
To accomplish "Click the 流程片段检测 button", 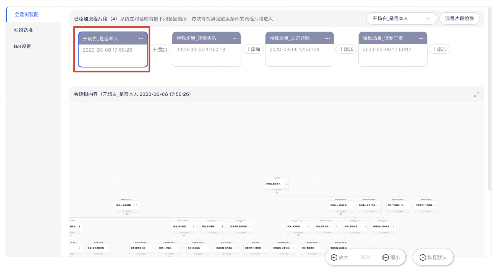I will (459, 19).
